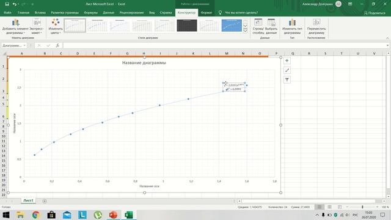The width and height of the screenshot is (391, 220).
Task: Open Quick Layout gallery
Action: tap(37, 26)
